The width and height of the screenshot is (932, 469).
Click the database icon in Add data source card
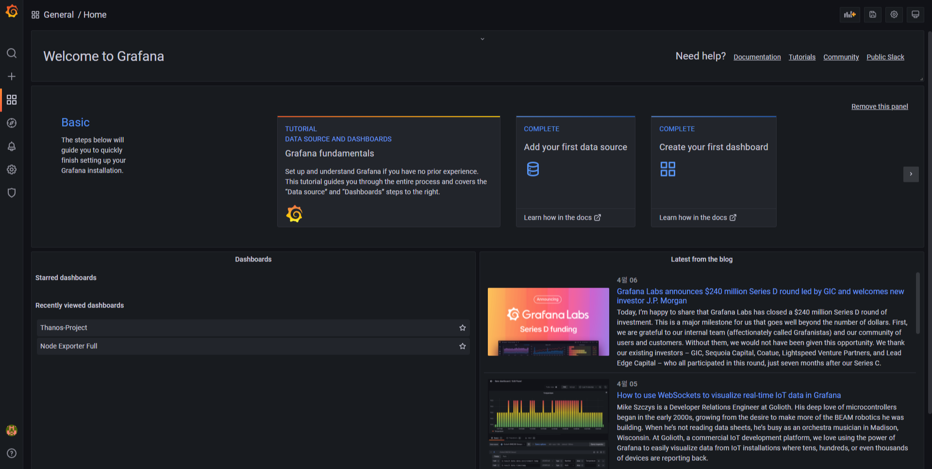tap(533, 169)
